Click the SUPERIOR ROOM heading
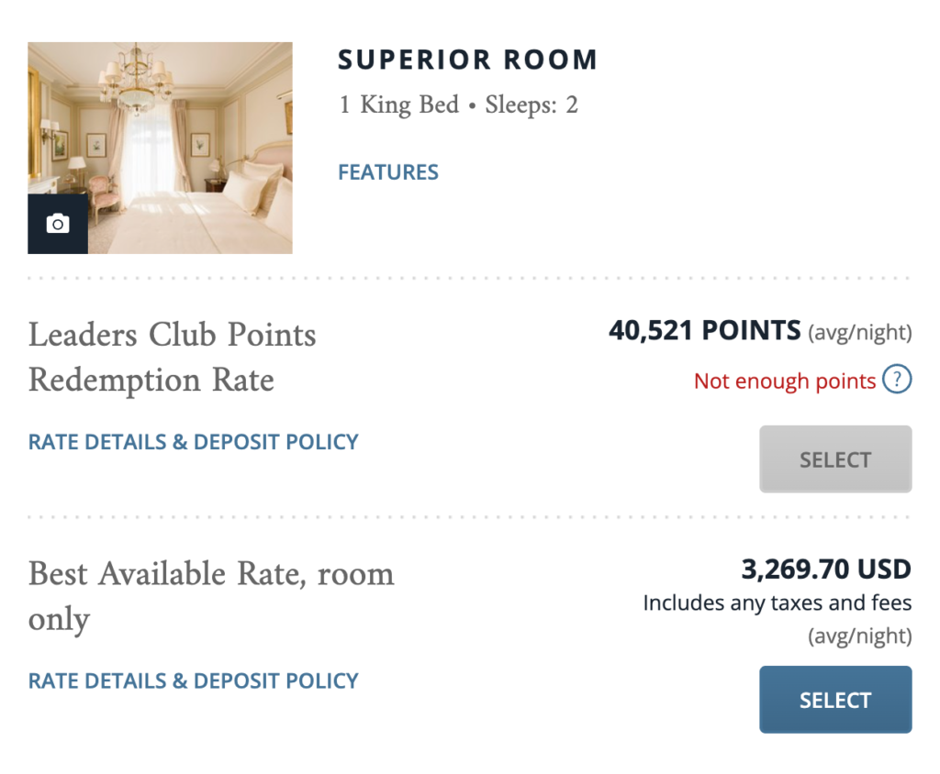940x774 pixels. [x=467, y=60]
